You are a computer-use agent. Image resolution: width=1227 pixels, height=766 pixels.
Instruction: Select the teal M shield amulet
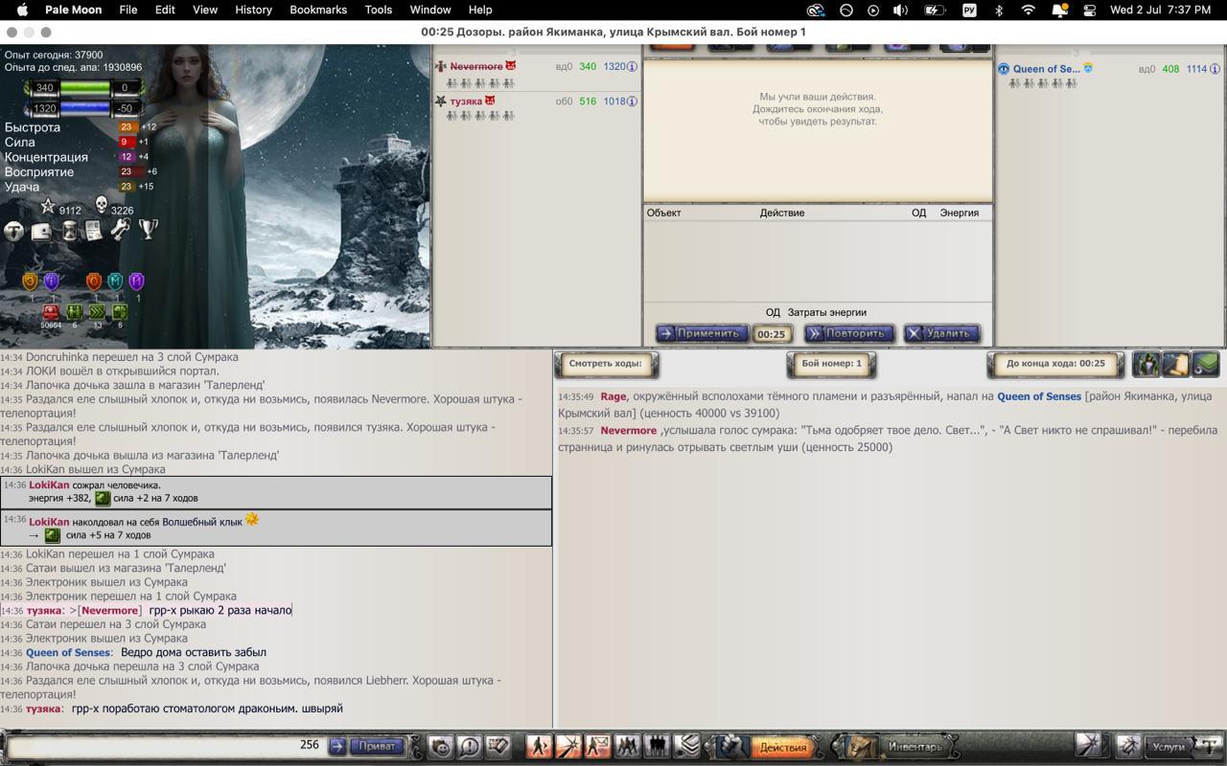(x=115, y=282)
